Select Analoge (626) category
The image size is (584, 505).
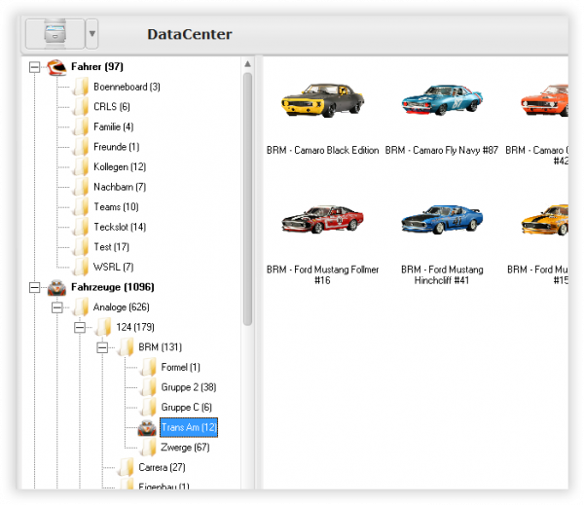click(121, 307)
